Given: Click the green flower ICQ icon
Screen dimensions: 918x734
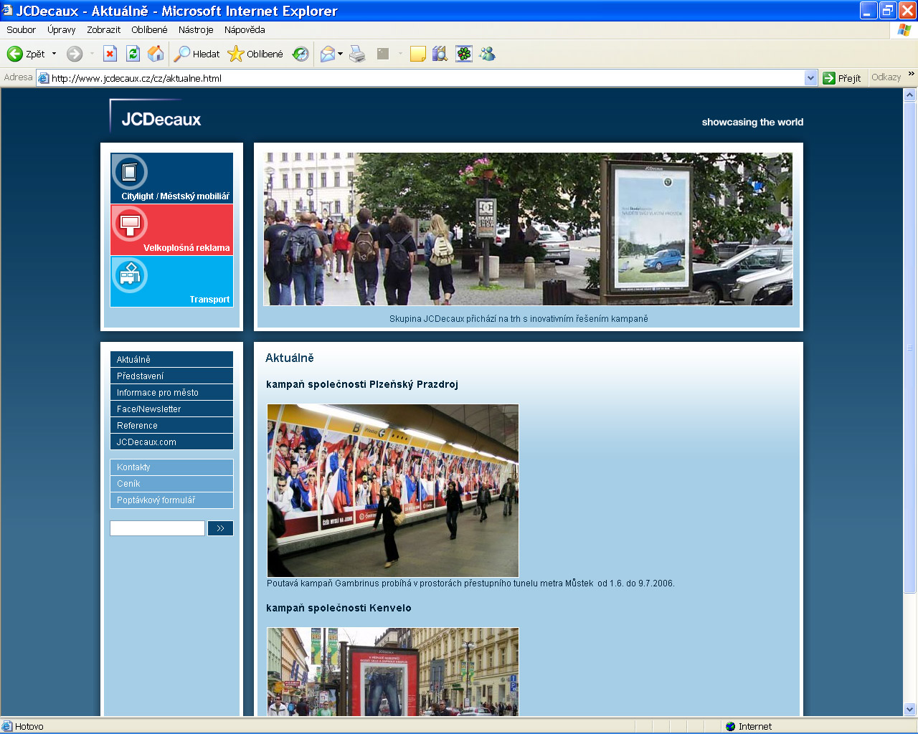Looking at the screenshot, I should click(x=464, y=54).
